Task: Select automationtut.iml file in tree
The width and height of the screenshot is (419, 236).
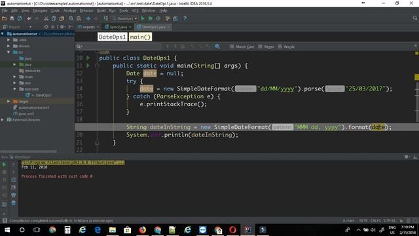Action: tap(33, 108)
